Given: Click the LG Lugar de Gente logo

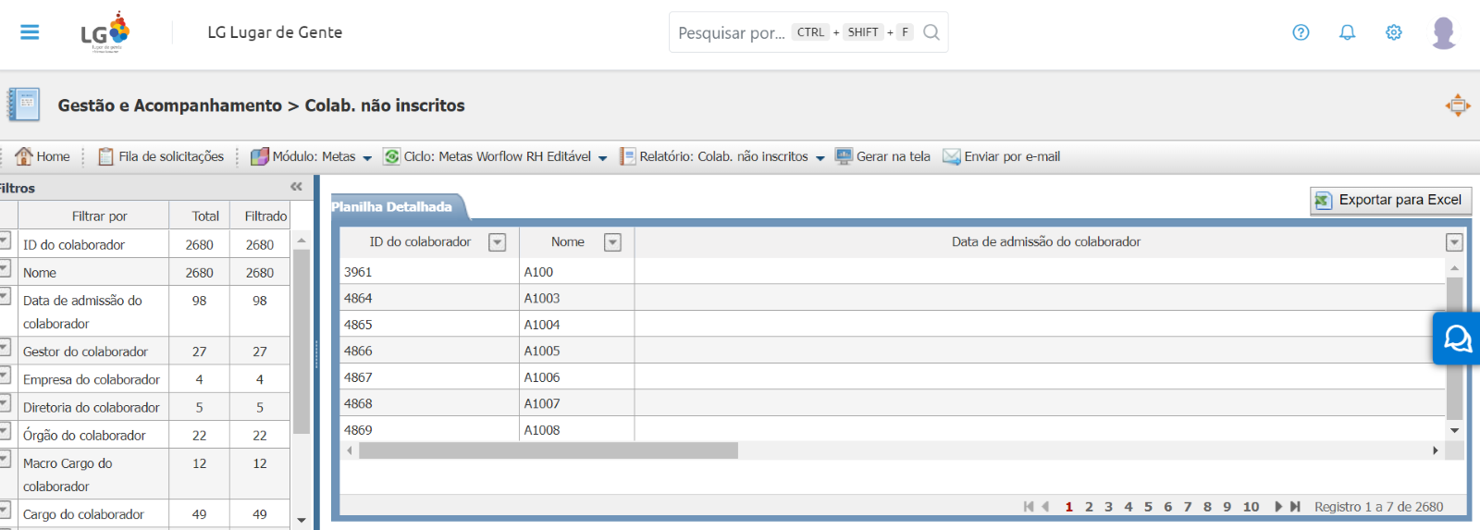Looking at the screenshot, I should pyautogui.click(x=105, y=32).
